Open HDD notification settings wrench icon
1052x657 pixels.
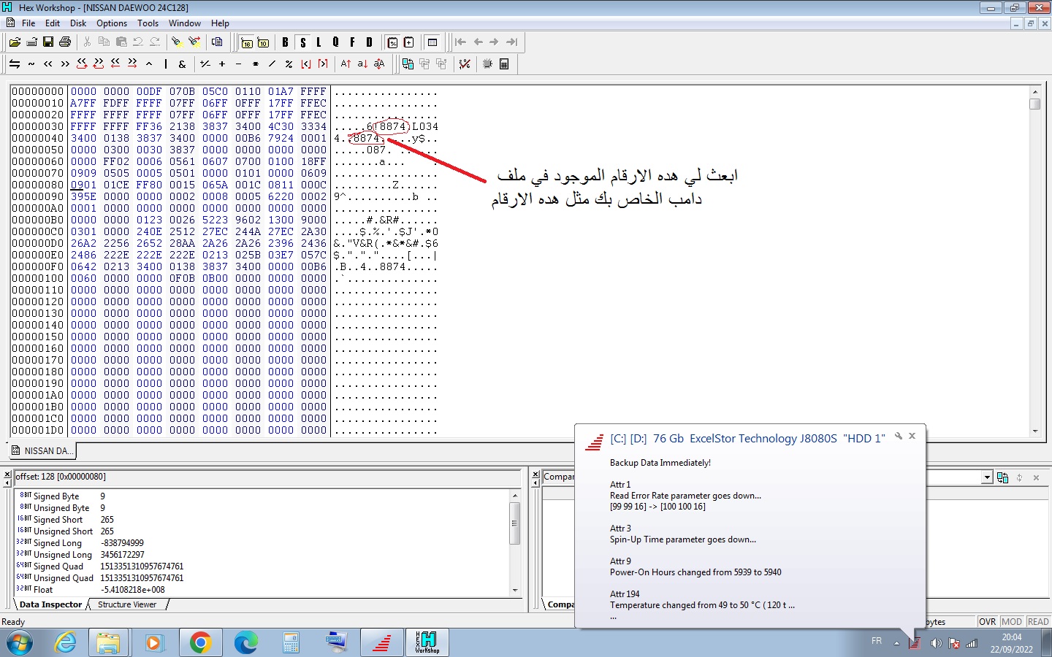point(899,436)
